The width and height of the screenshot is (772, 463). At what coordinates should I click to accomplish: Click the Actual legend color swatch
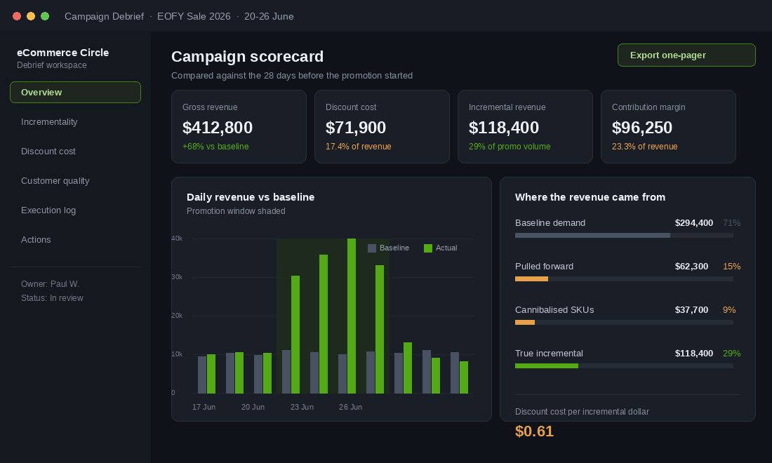(x=428, y=248)
